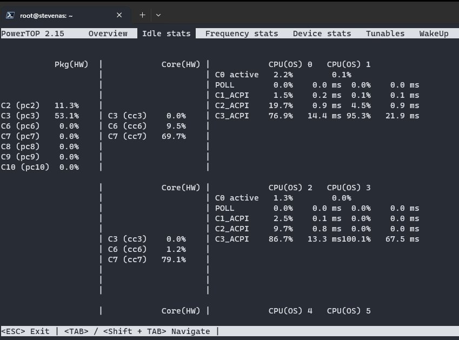Select the C2 (pc2) label
This screenshot has height=340, width=459.
tap(20, 105)
